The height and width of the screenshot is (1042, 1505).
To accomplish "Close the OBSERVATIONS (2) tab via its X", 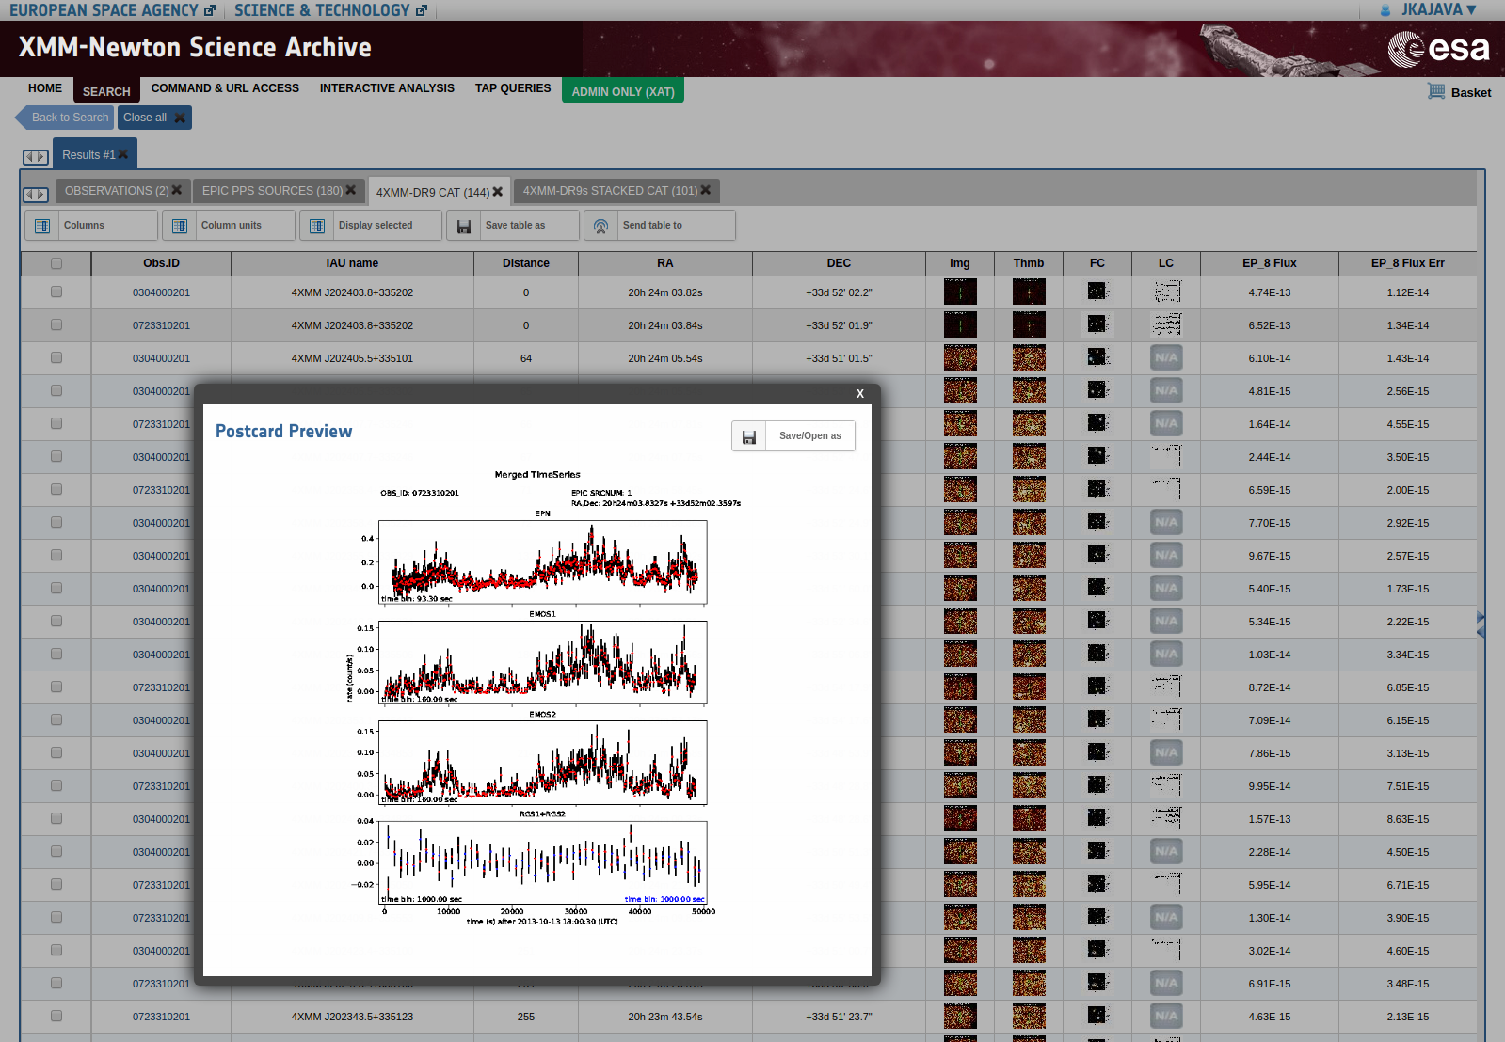I will [x=176, y=190].
